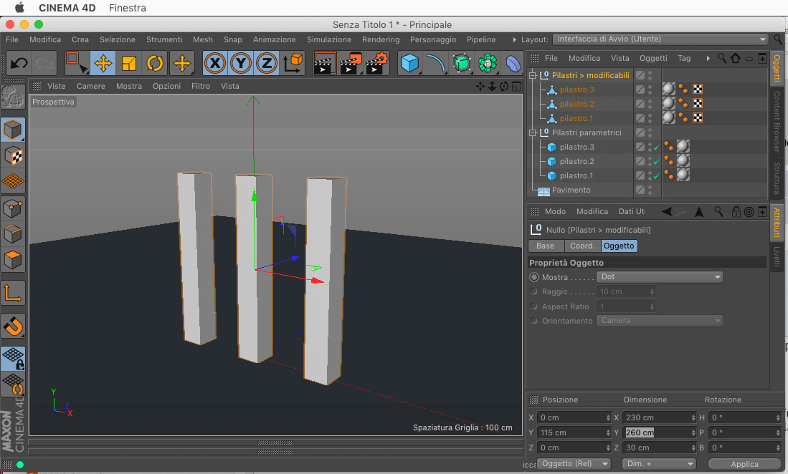The width and height of the screenshot is (788, 474).
Task: Toggle the layer box of Pavimento
Action: [640, 190]
